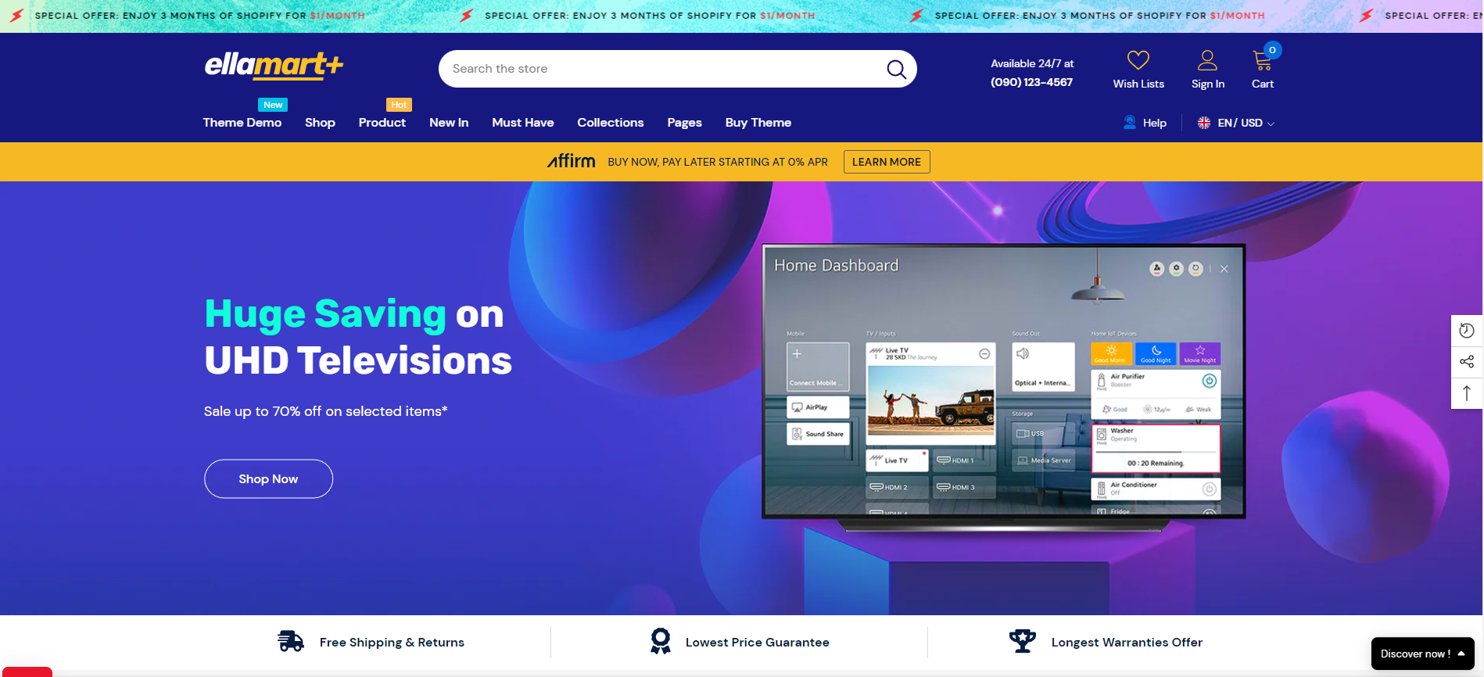The width and height of the screenshot is (1484, 677).
Task: Open the Shop menu
Action: click(x=320, y=123)
